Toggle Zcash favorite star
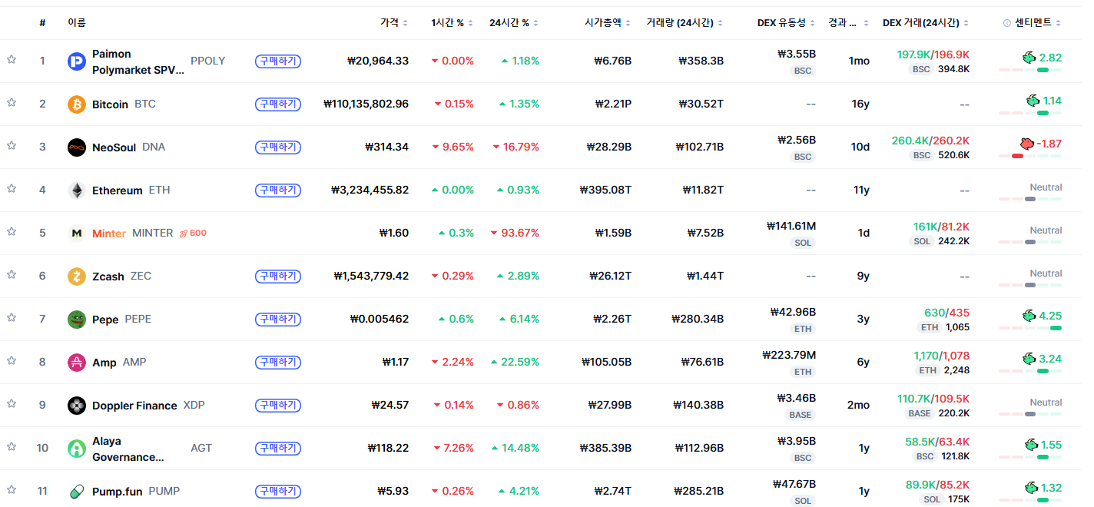The height and width of the screenshot is (507, 1094). 12,275
